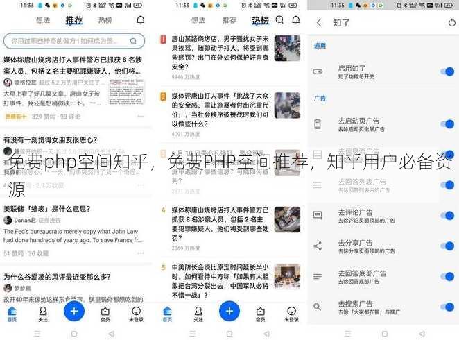Open 会员 in the 热榜 screen bottom bar
Image resolution: width=459 pixels, height=340 pixels.
tap(260, 314)
